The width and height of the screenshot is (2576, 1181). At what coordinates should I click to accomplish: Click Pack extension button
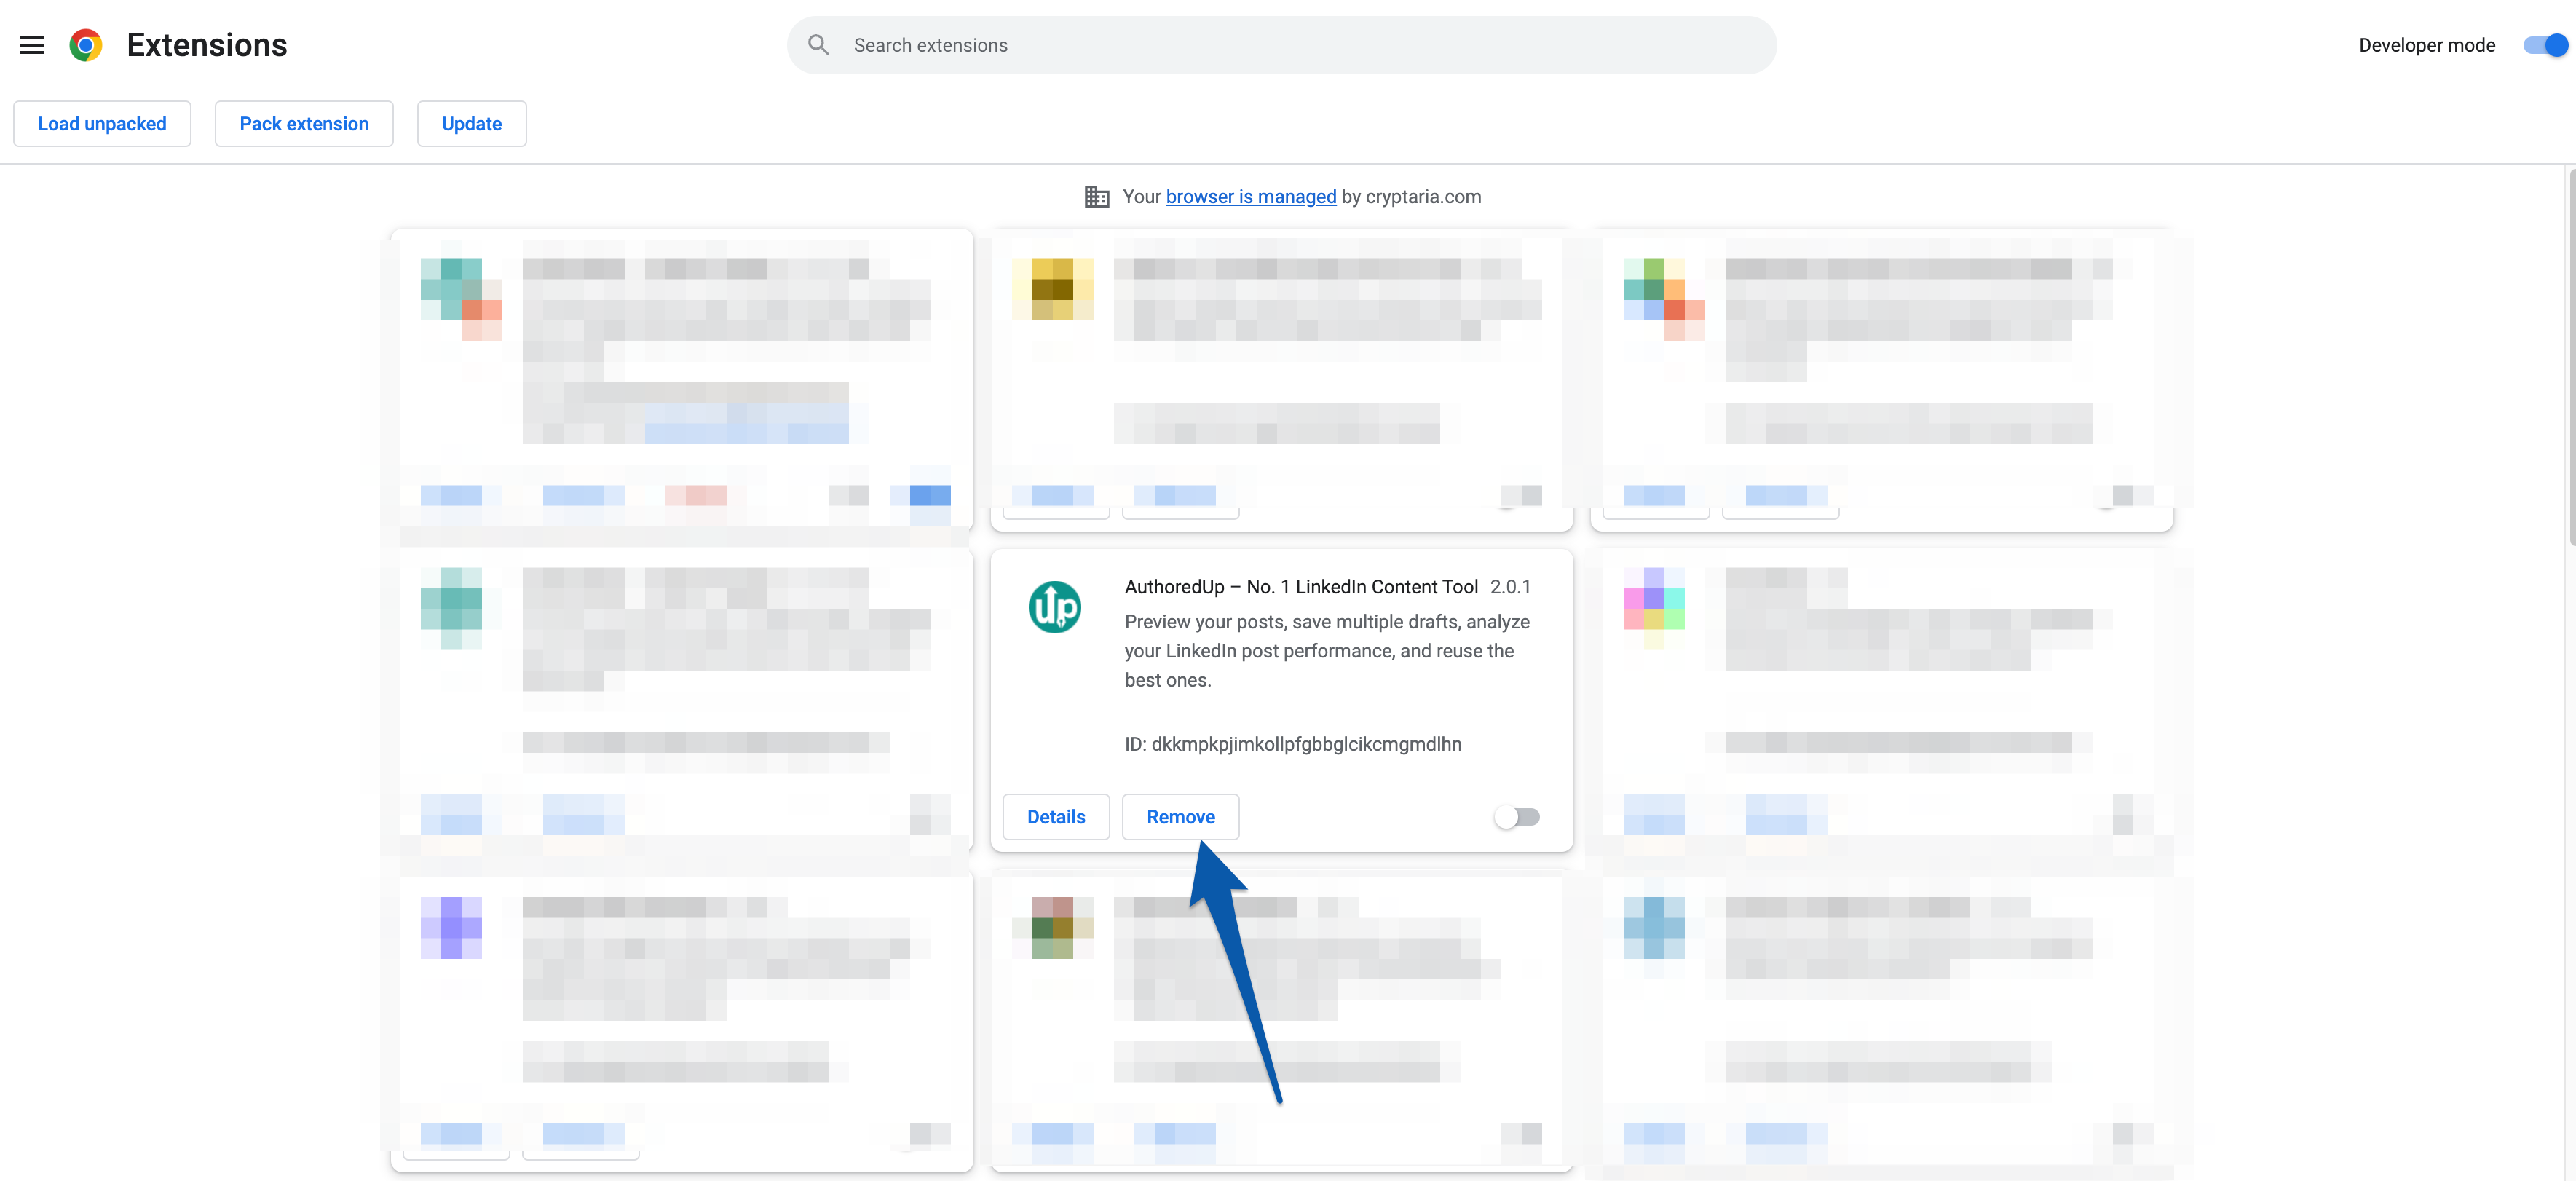point(304,124)
